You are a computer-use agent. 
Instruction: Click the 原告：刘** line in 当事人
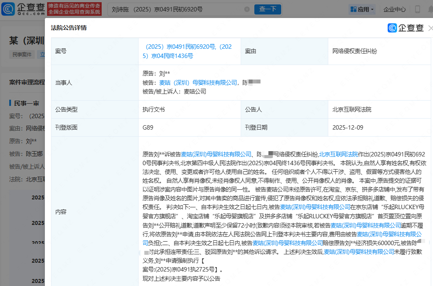point(156,73)
